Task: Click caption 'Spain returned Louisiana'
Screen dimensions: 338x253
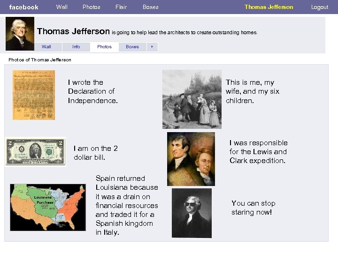Action: (x=127, y=206)
